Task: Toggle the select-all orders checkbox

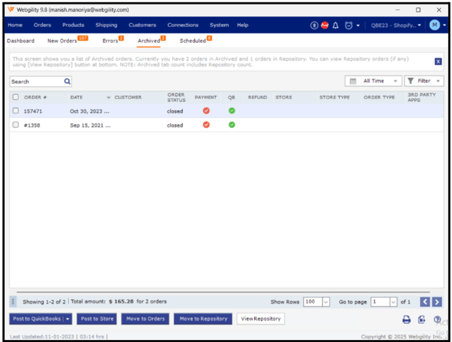Action: coord(16,97)
